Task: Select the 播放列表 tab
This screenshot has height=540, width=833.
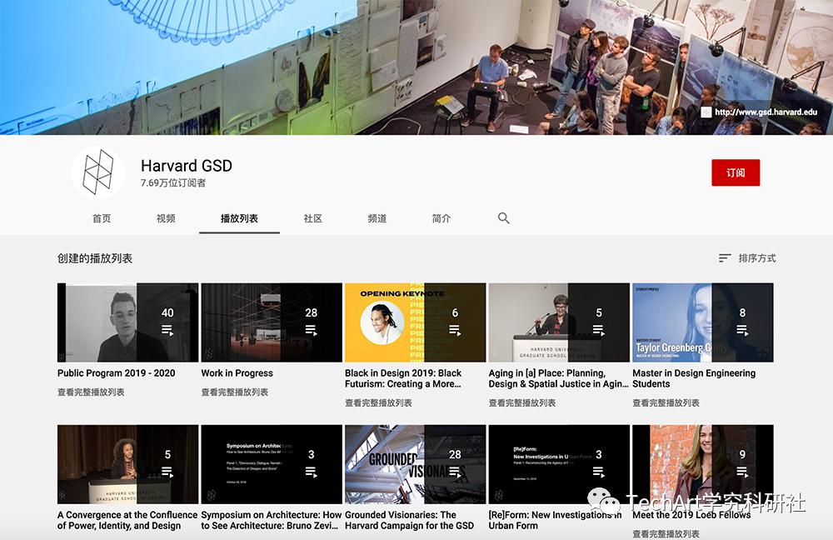Action: [239, 218]
